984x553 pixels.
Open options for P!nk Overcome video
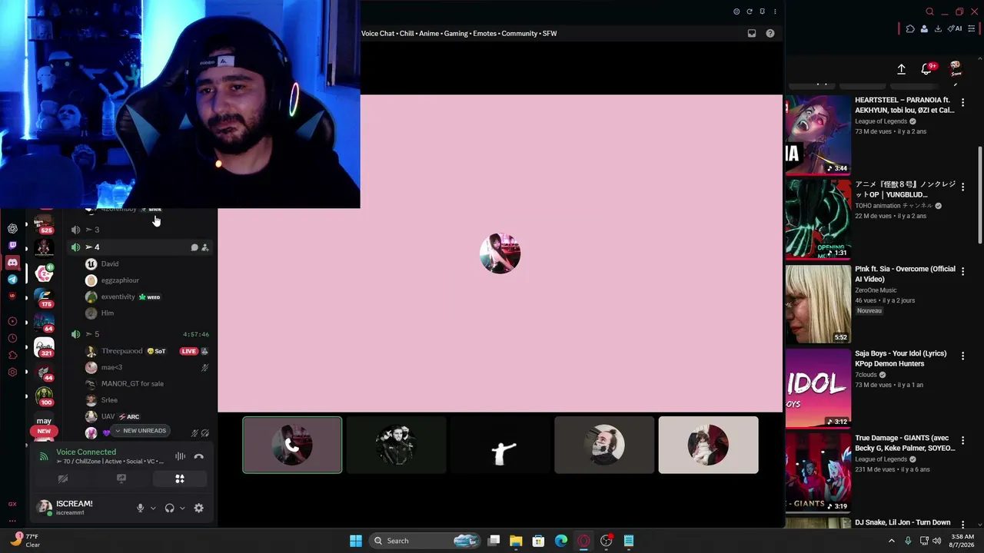pos(962,272)
